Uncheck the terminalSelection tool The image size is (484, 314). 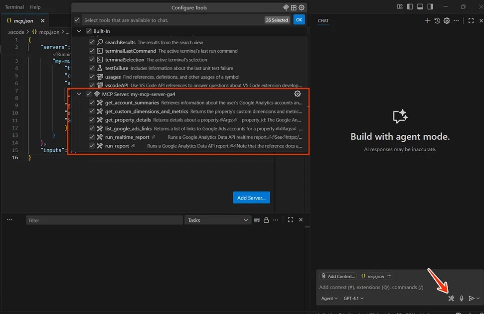tap(92, 60)
